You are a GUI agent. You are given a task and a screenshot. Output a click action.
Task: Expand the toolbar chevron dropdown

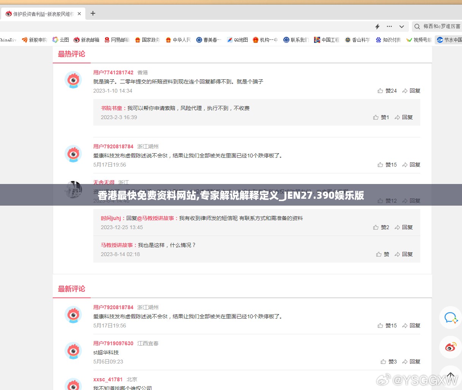click(402, 27)
